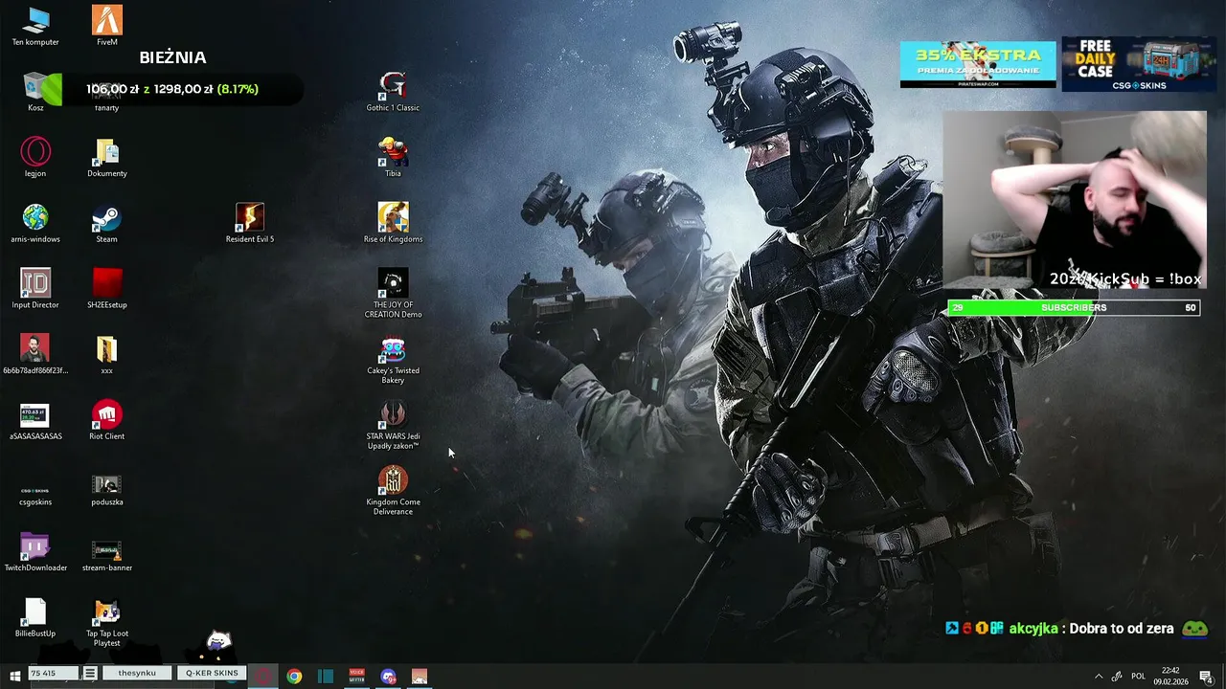The width and height of the screenshot is (1226, 689).
Task: Launch Tibia from the desktop
Action: click(393, 157)
